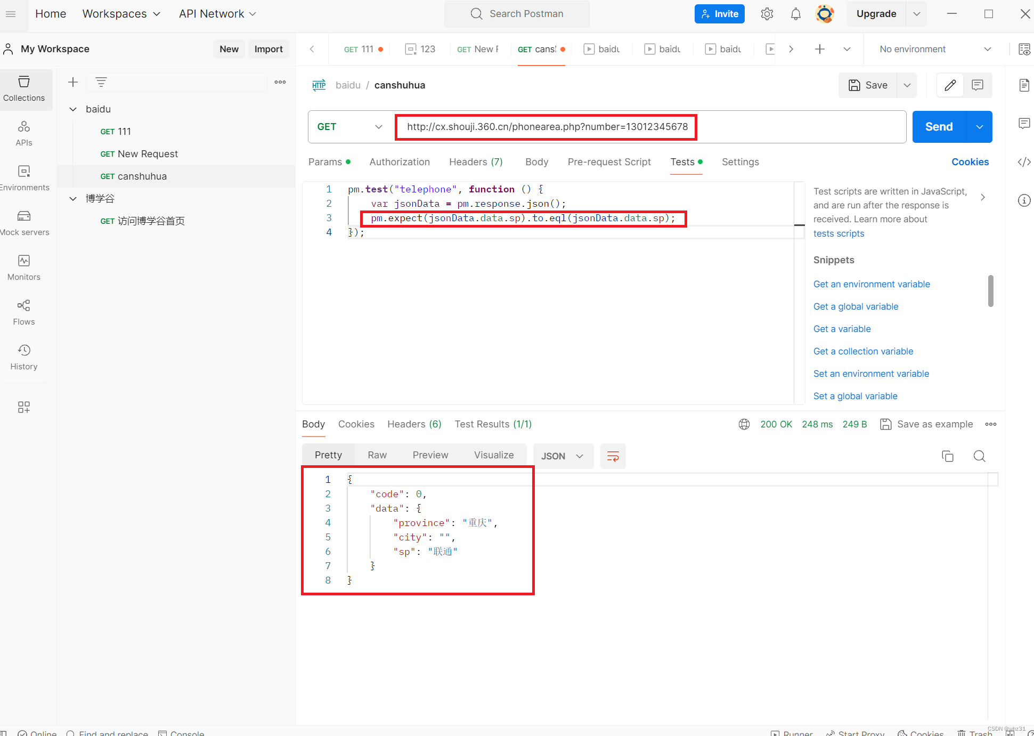The image size is (1034, 736).
Task: Click the Snippets list scrollbar
Action: (x=990, y=291)
